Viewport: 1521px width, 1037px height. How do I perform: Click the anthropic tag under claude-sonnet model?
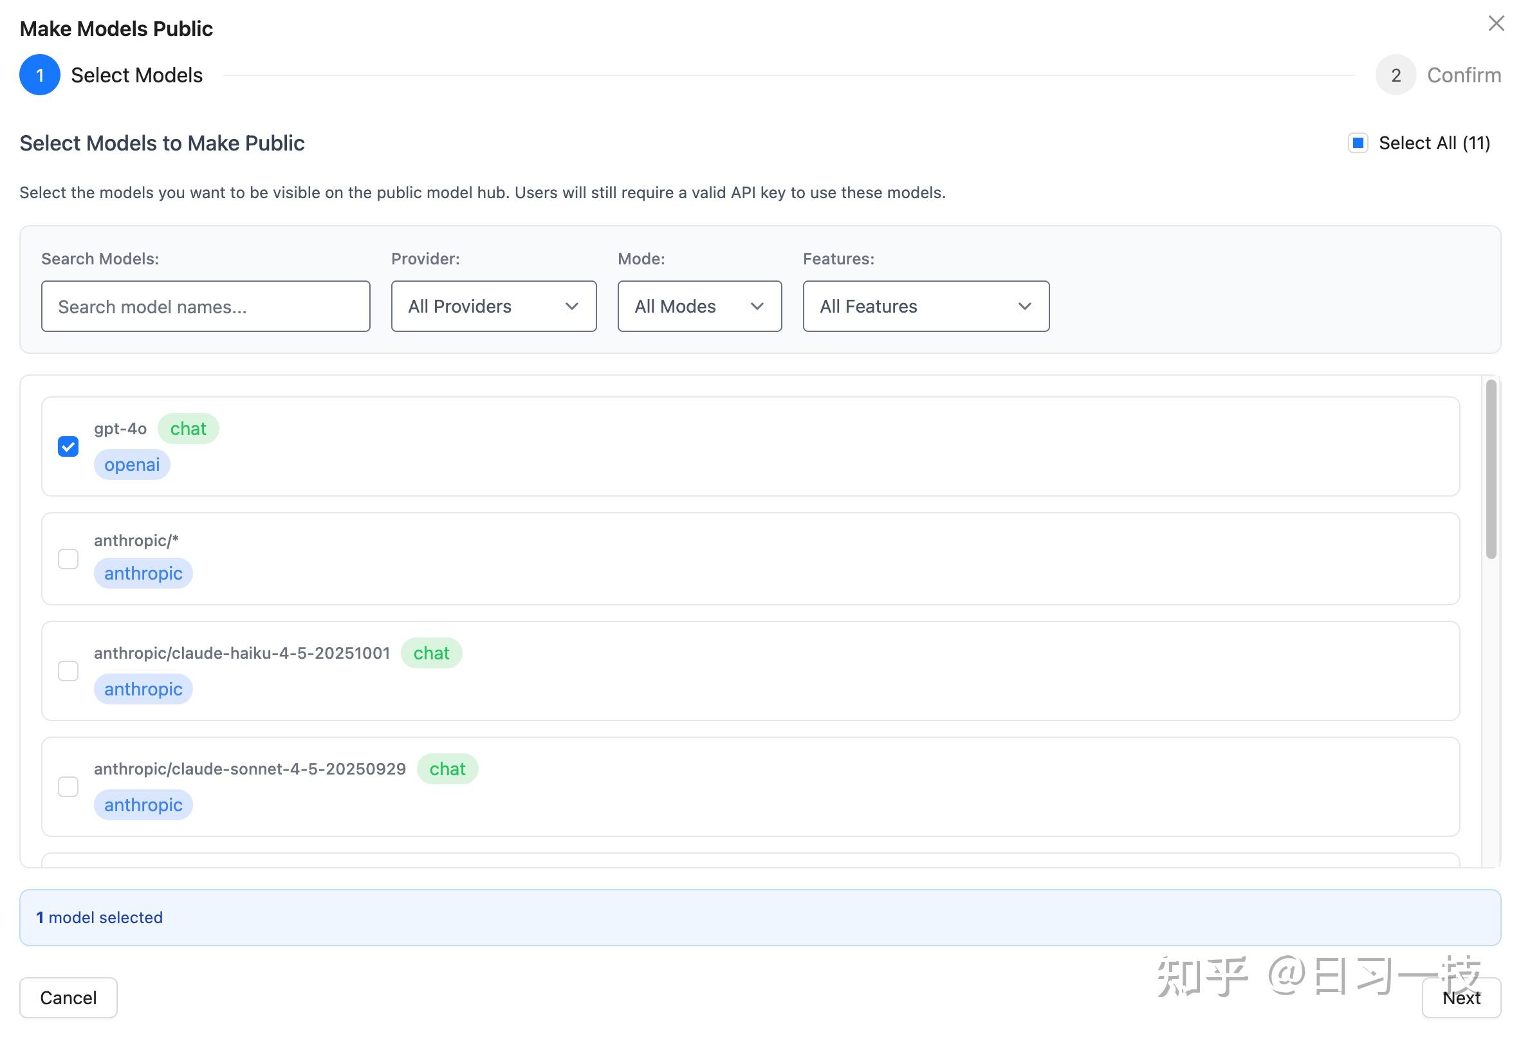click(x=143, y=805)
